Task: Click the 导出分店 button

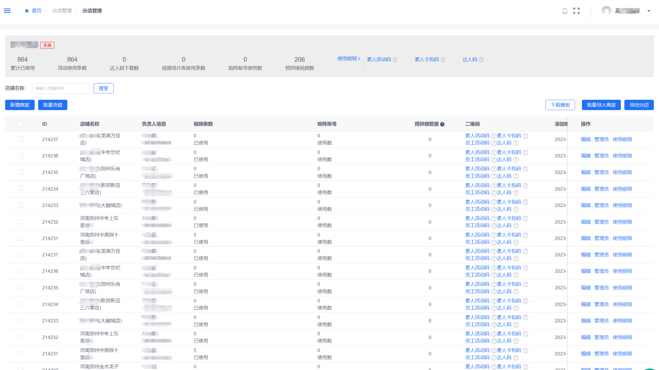Action: (x=639, y=105)
